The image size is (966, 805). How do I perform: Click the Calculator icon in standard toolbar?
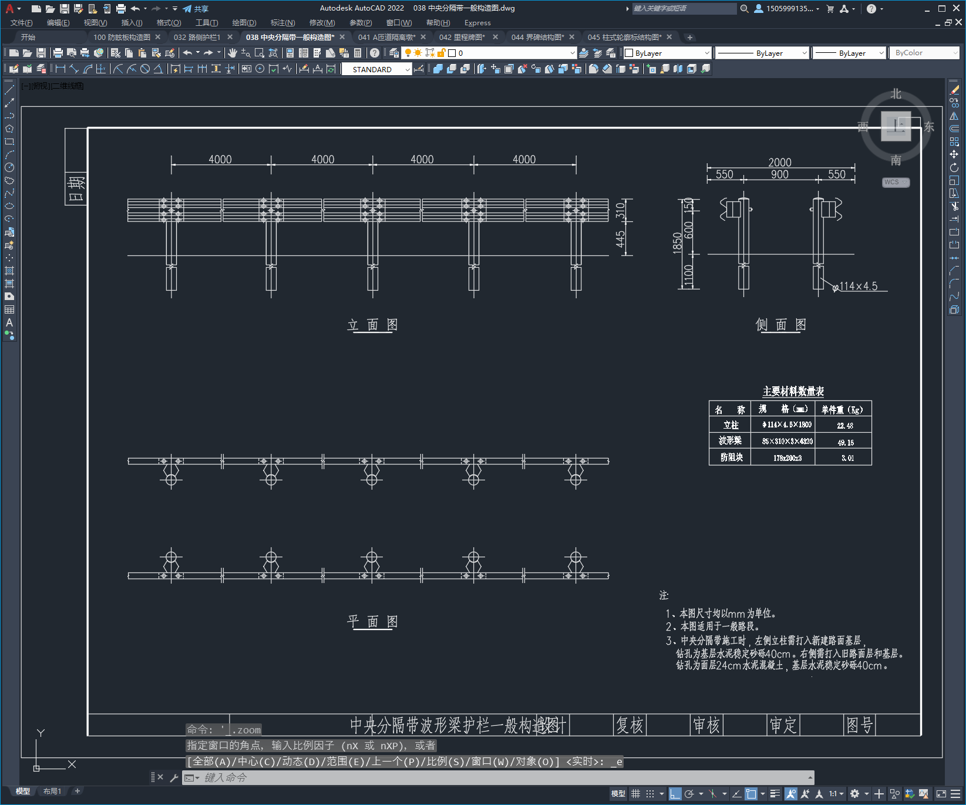coord(358,53)
